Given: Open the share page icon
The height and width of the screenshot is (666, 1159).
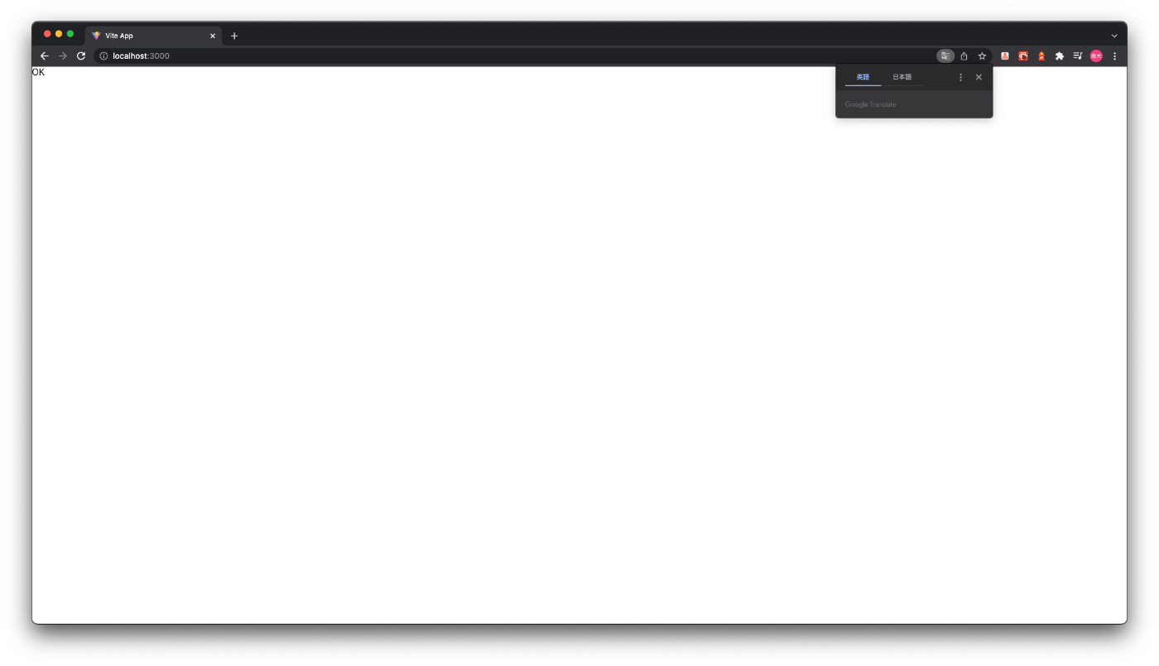Looking at the screenshot, I should [x=964, y=56].
